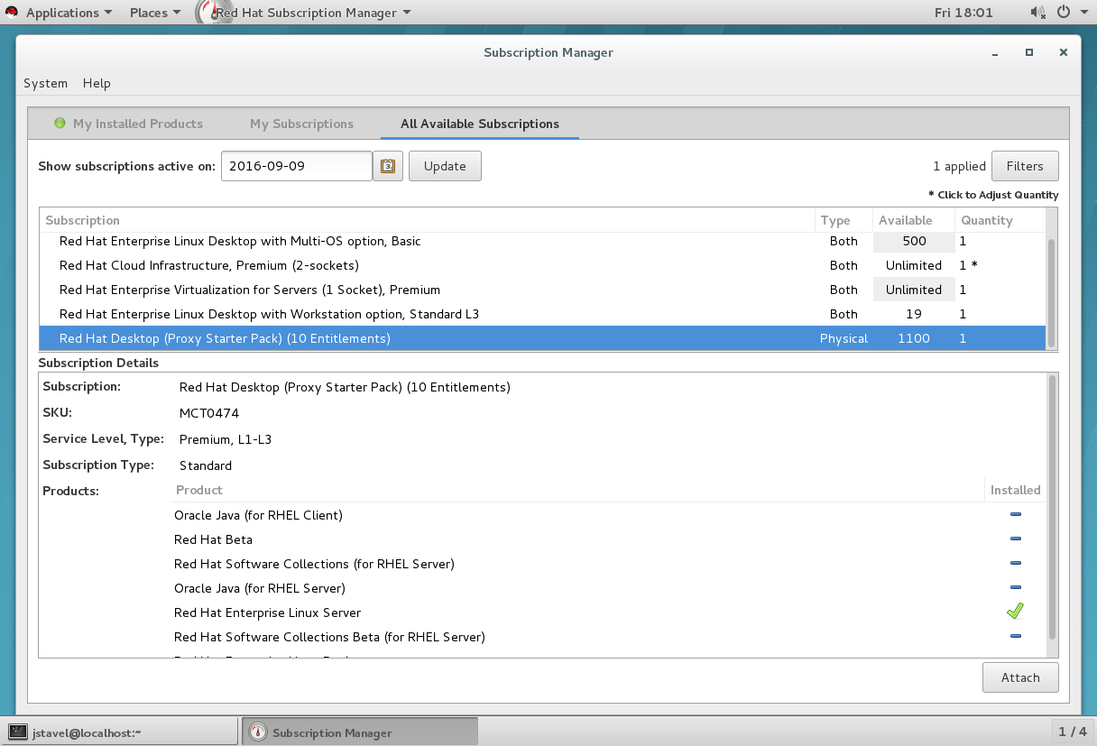Sort by the Quantity column header
The height and width of the screenshot is (746, 1097).
[1000, 220]
